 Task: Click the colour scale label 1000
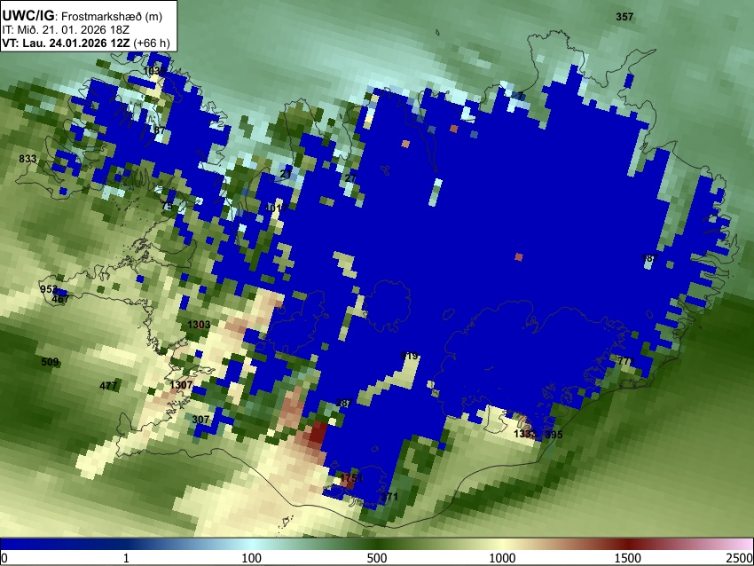[x=502, y=558]
